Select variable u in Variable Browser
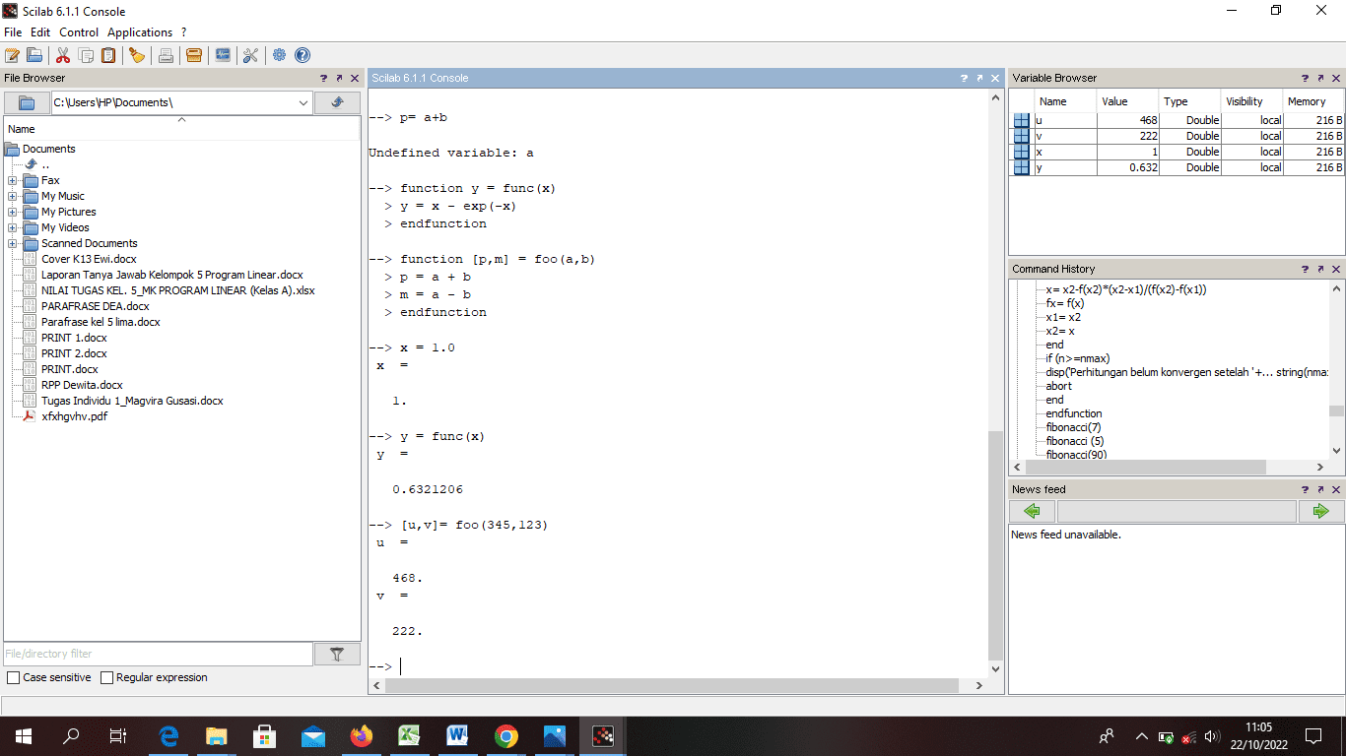1346x756 pixels. [1178, 120]
